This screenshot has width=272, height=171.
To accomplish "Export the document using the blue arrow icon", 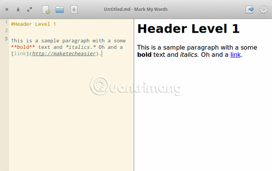I will [x=250, y=9].
